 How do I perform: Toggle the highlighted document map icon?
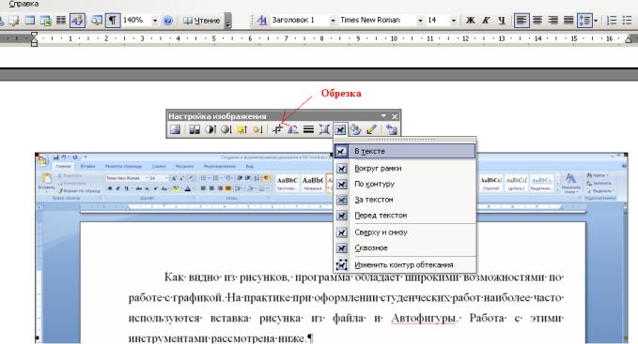[77, 21]
